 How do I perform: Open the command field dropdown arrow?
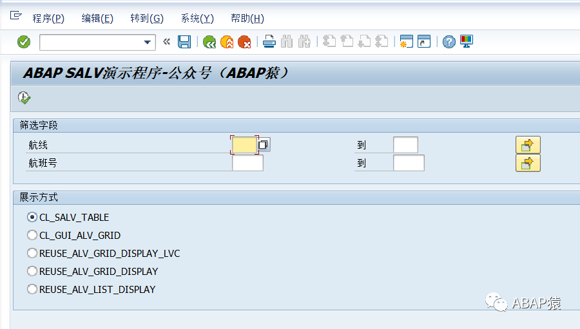point(147,42)
